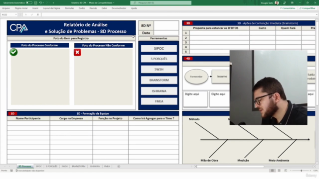Click the SIPOC tool button
The height and width of the screenshot is (179, 319).
coord(159,49)
